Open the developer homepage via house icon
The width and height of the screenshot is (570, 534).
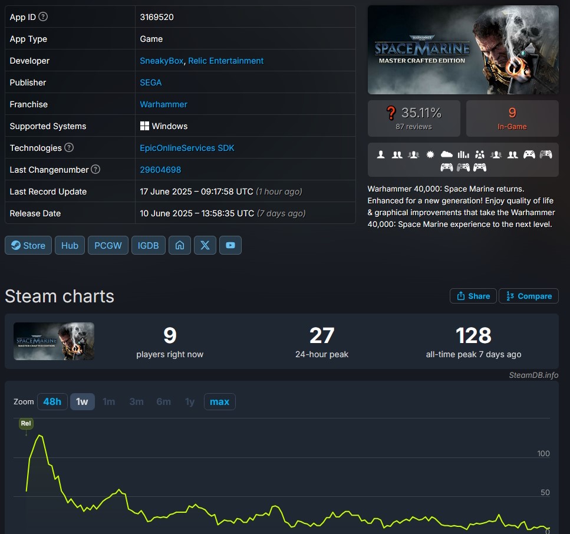pos(180,245)
